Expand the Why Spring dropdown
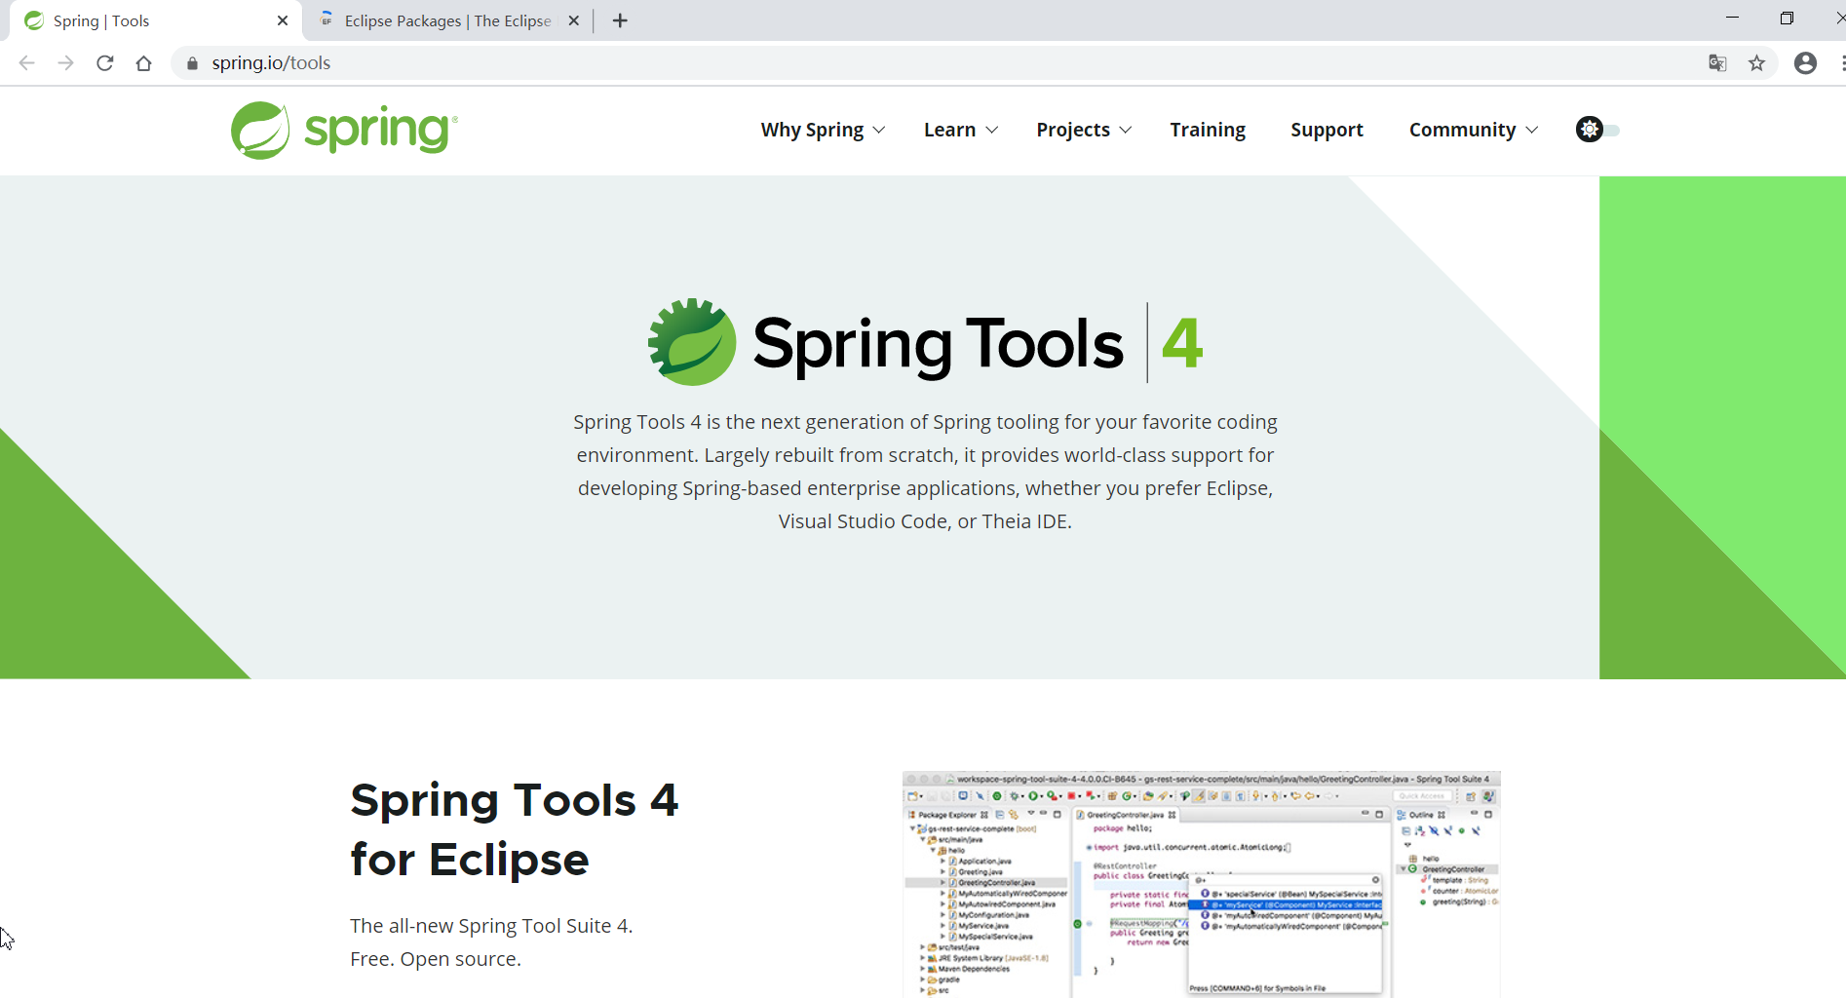This screenshot has width=1846, height=998. point(823,130)
